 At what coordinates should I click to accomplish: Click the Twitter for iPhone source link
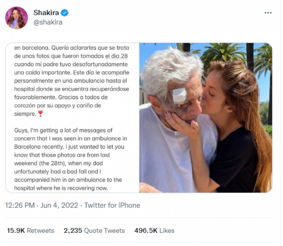tap(112, 205)
